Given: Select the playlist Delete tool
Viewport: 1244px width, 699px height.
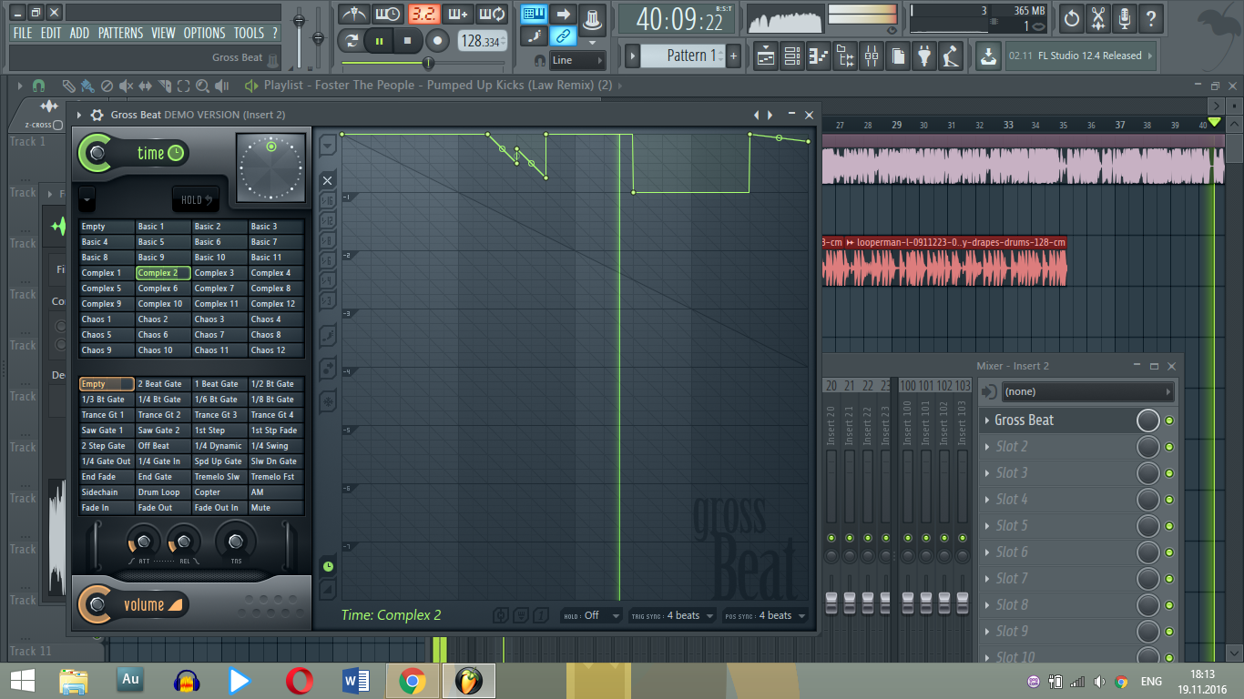Looking at the screenshot, I should (x=107, y=86).
